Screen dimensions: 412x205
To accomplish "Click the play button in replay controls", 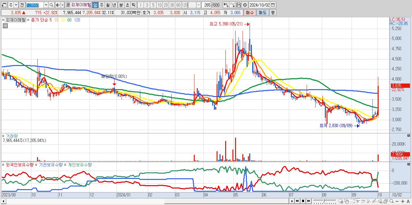I will point(292,201).
